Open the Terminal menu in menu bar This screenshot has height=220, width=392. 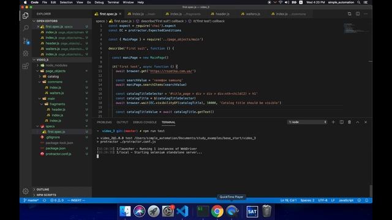113,2
